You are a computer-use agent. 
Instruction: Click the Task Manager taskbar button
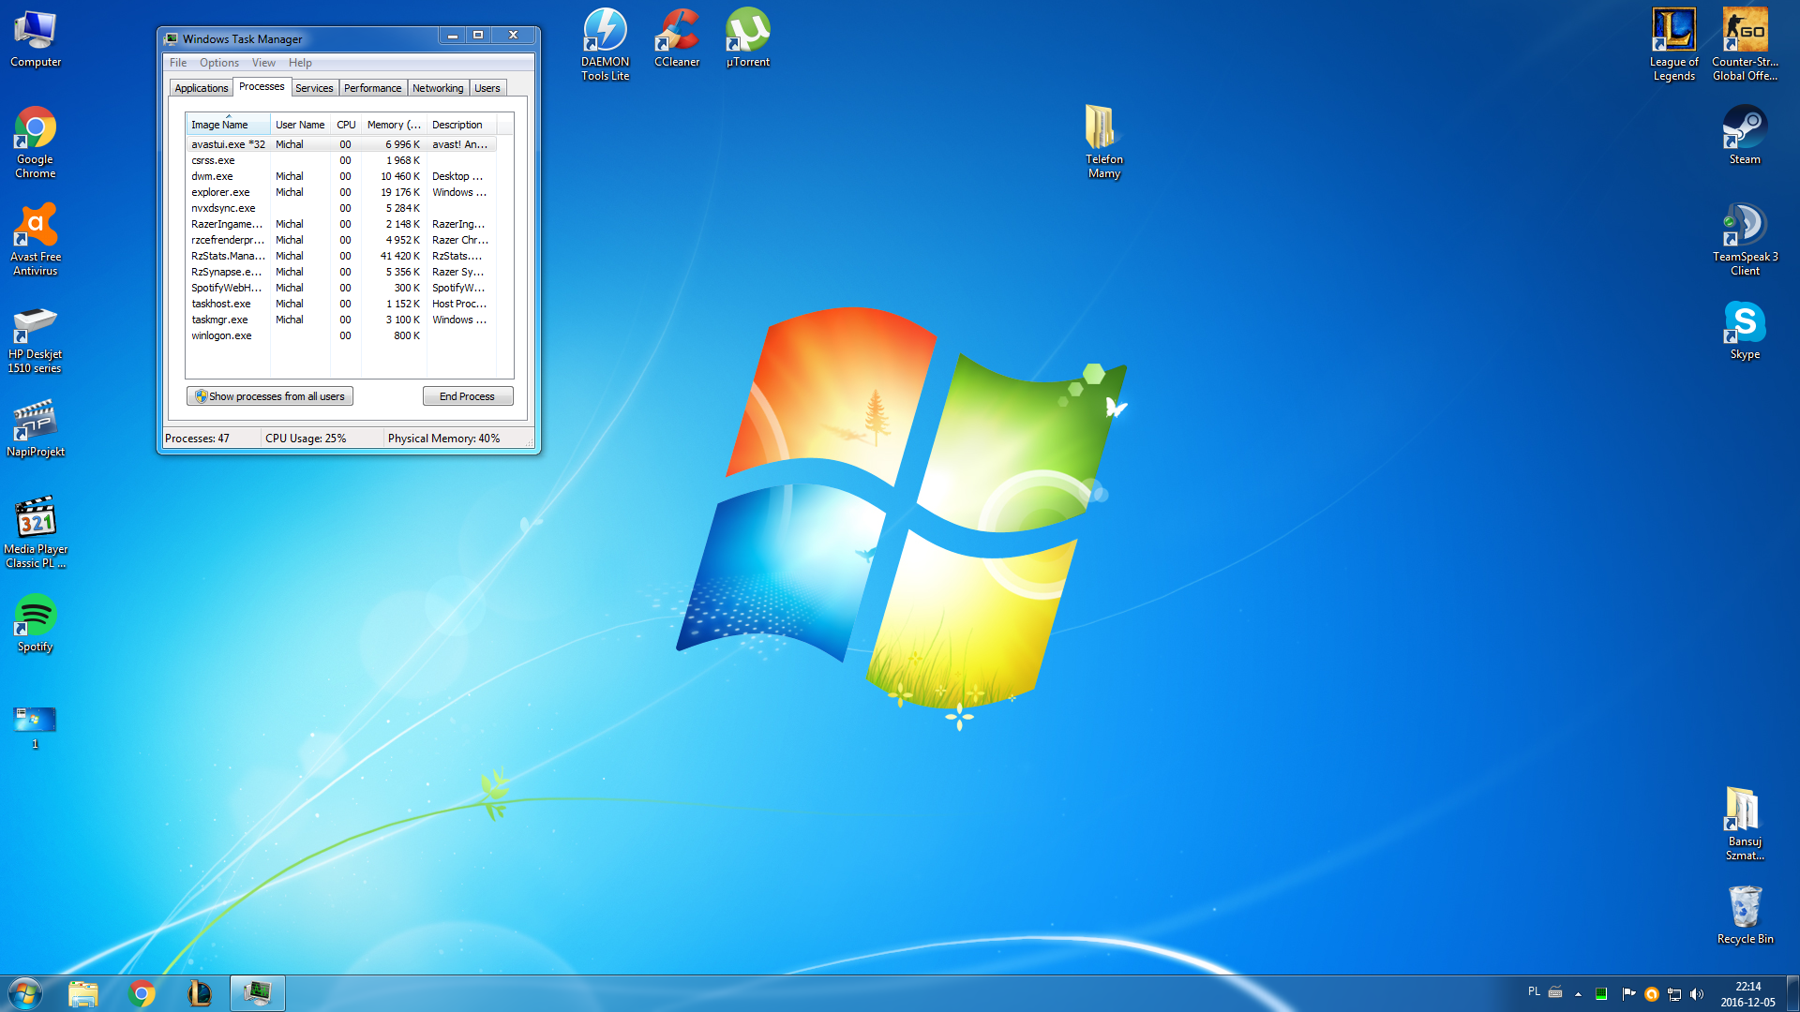point(258,993)
